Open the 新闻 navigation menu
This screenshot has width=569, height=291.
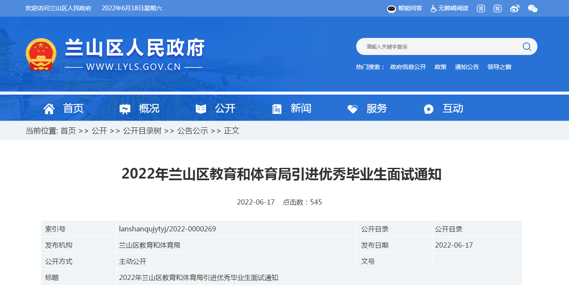point(301,108)
